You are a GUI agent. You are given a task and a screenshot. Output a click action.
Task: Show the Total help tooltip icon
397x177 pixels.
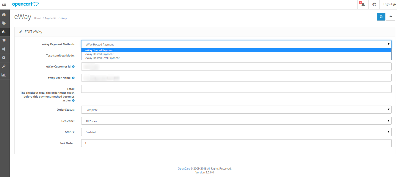(73, 101)
